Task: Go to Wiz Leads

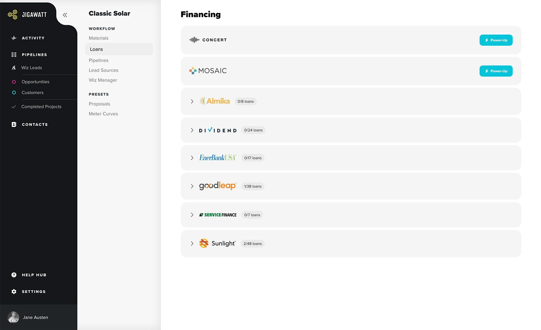Action: tap(32, 68)
